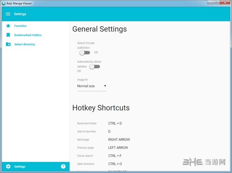Toggle Automatically detect updates switch
232x173 pixels.
click(95, 66)
